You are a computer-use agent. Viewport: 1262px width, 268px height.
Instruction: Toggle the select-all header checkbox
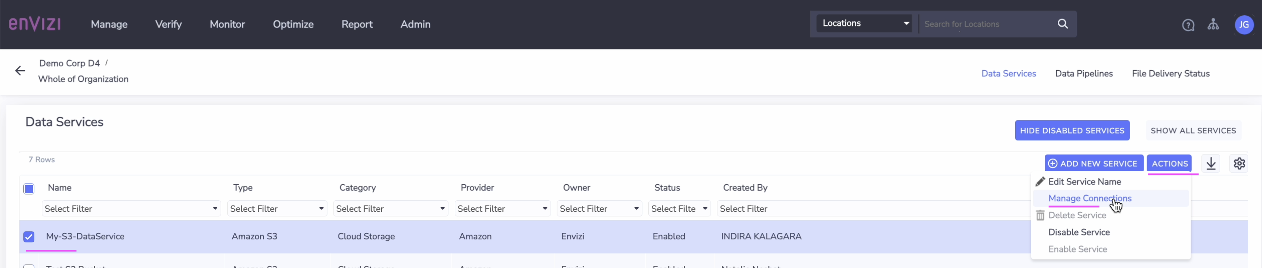point(29,189)
